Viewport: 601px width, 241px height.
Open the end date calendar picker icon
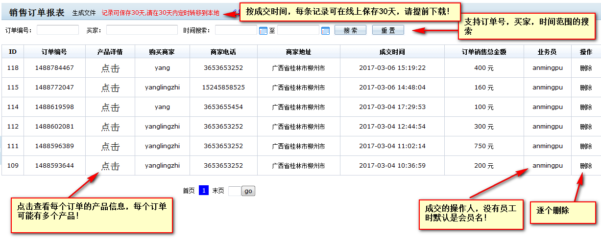click(x=325, y=31)
